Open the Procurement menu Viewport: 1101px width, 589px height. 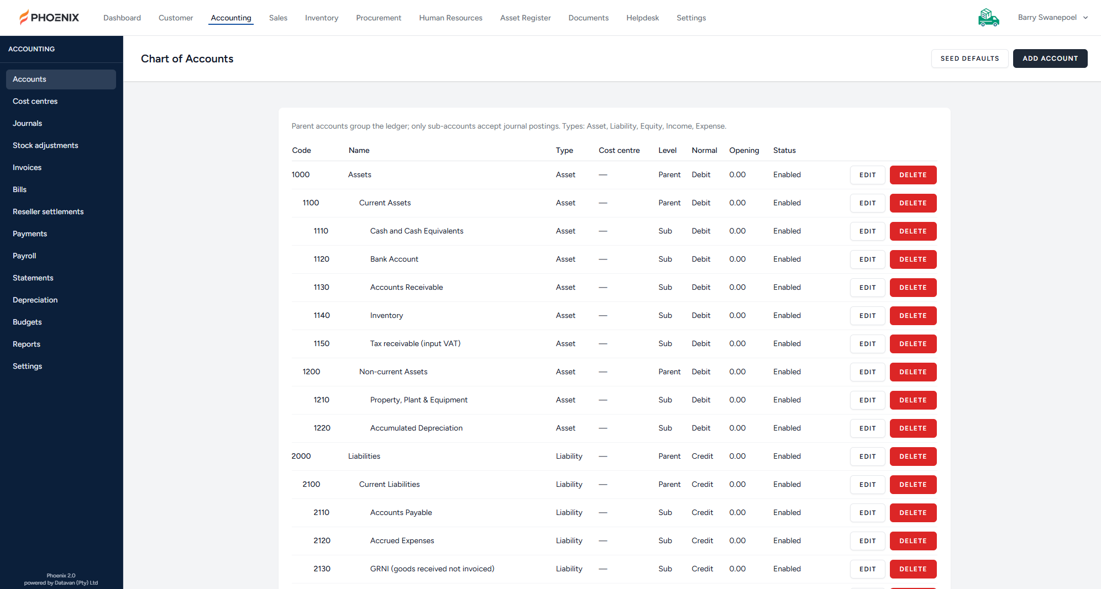[x=379, y=18]
